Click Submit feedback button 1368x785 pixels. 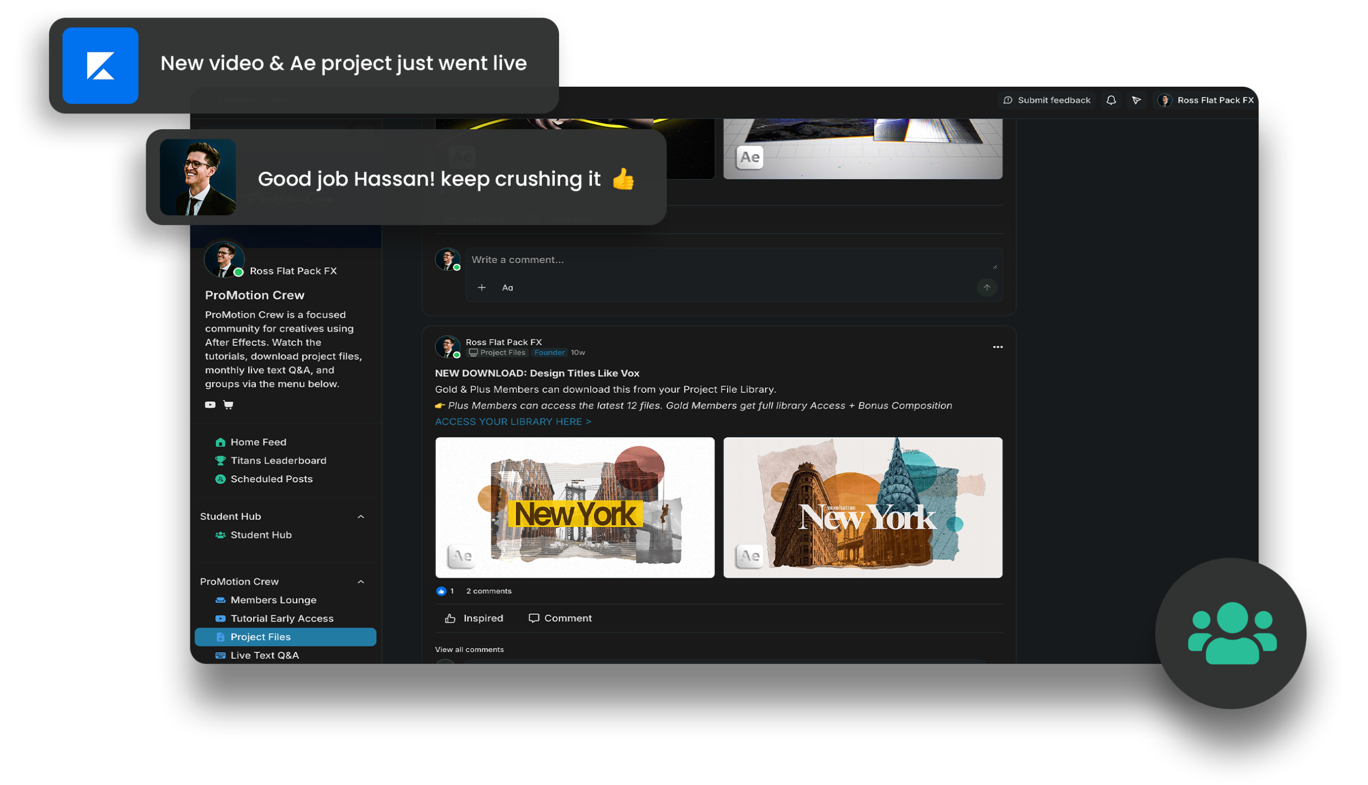pos(1047,100)
